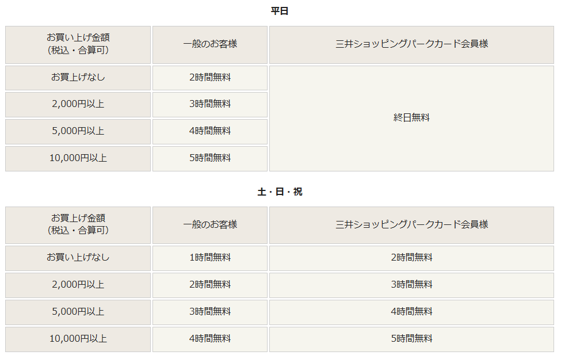Click the 平日 section heading
The height and width of the screenshot is (359, 561).
click(x=280, y=11)
